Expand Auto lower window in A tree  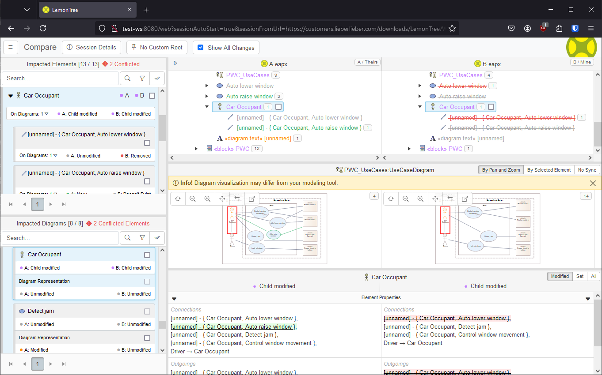click(x=206, y=86)
